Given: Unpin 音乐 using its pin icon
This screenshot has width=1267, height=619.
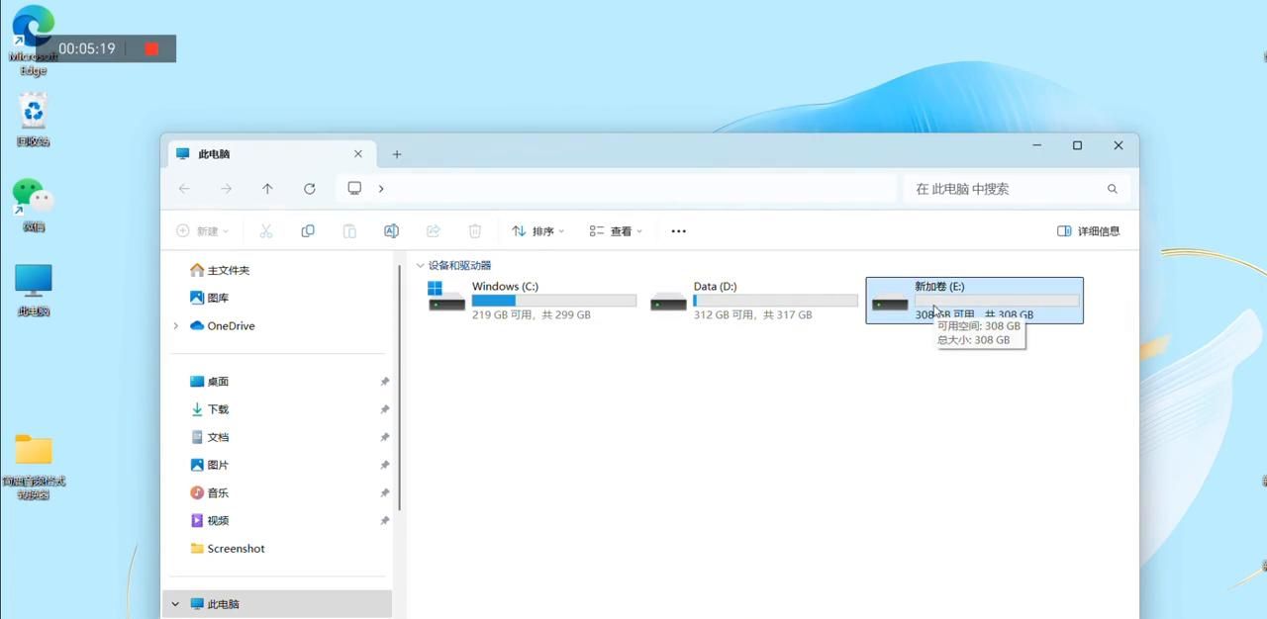Looking at the screenshot, I should 385,492.
